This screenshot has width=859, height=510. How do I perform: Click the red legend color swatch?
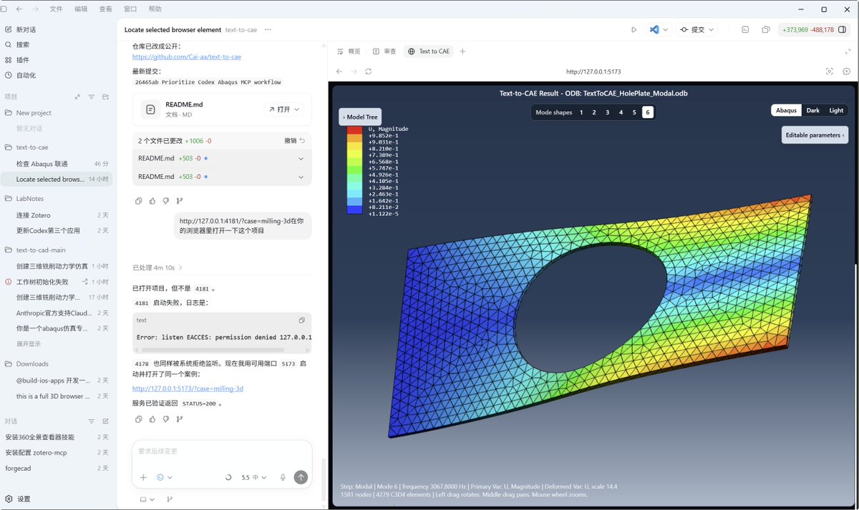[x=354, y=129]
